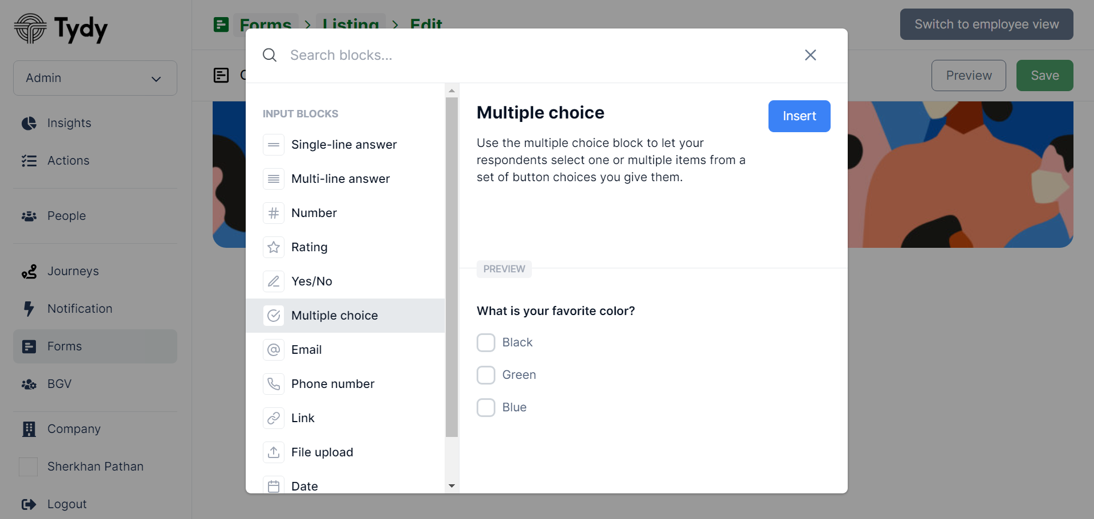Click the Link chain icon

click(274, 418)
